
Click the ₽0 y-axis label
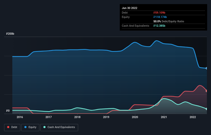(x=8, y=111)
